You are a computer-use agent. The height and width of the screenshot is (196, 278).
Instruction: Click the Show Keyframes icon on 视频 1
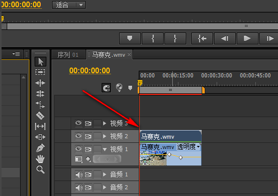88,159
